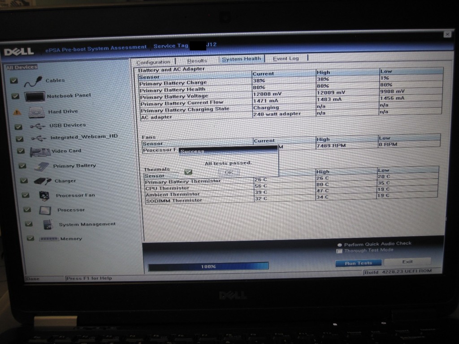Viewport: 459px width, 344px height.
Task: Select the Charger adapter icon
Action: point(43,181)
